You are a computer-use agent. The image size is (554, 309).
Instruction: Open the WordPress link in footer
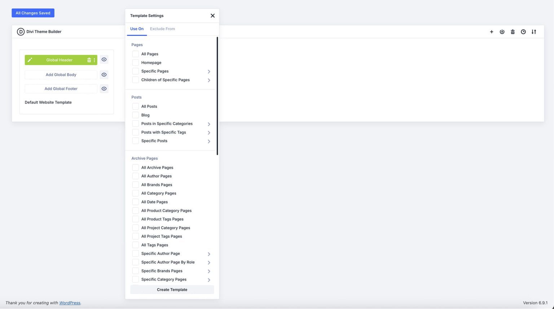70,303
